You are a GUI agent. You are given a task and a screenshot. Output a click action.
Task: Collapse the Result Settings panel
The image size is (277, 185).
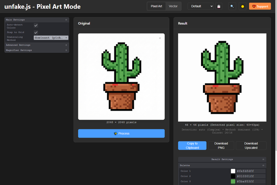click(264, 159)
